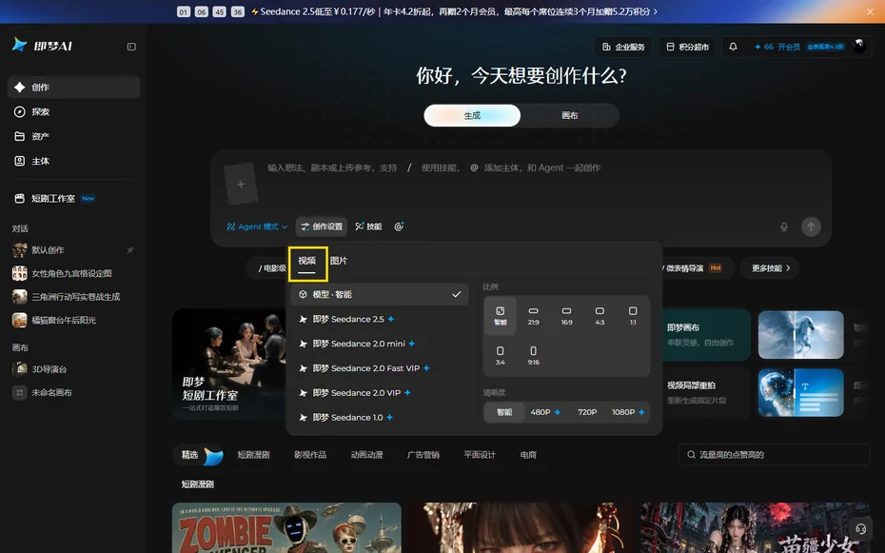Click the plus upload reference box
Image resolution: width=885 pixels, height=553 pixels.
coord(241,184)
